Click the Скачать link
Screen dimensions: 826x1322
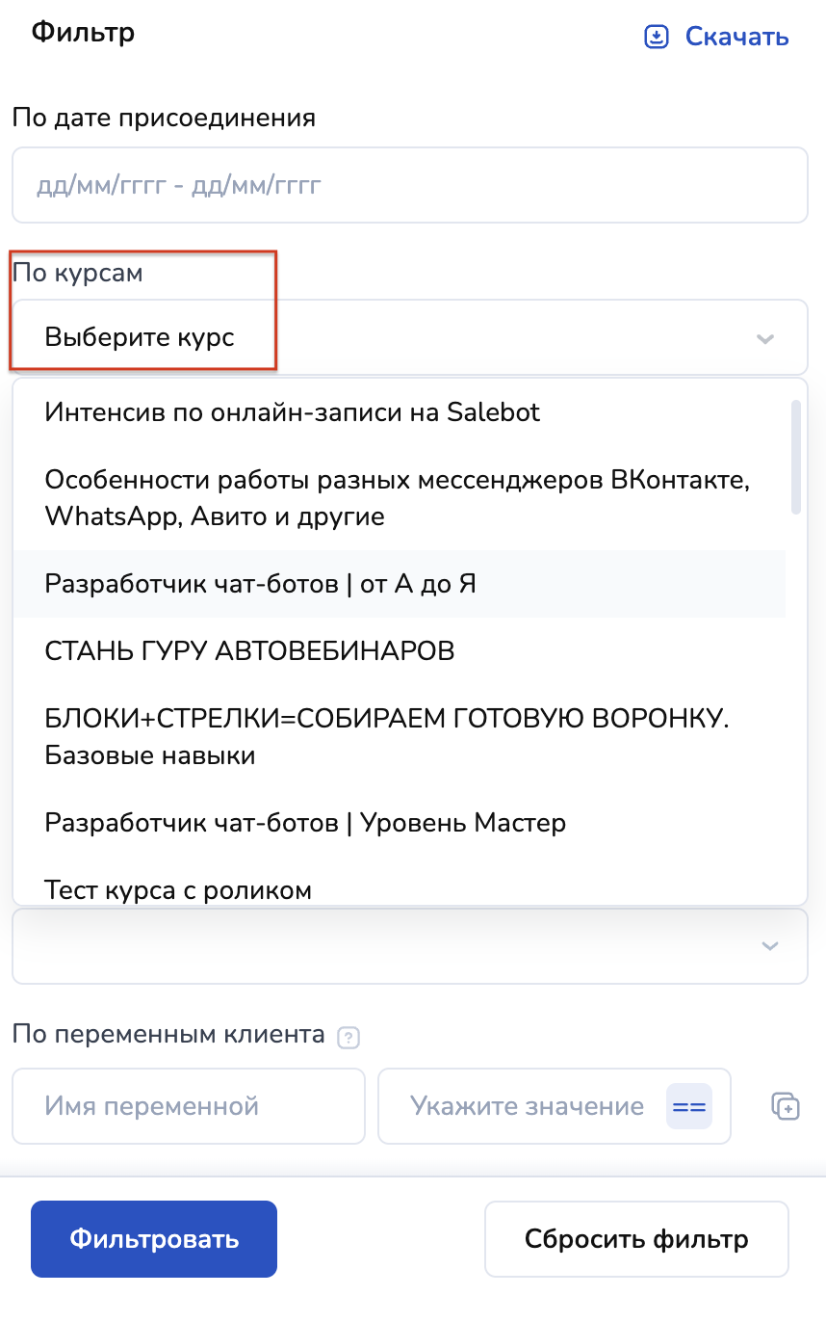pyautogui.click(x=736, y=38)
